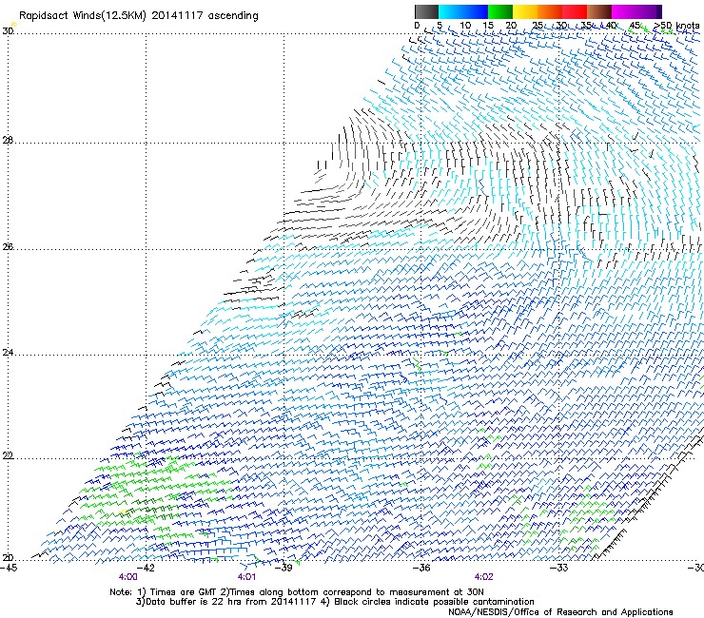
Task: Click latitude label 20 on left axis
Action: point(8,558)
